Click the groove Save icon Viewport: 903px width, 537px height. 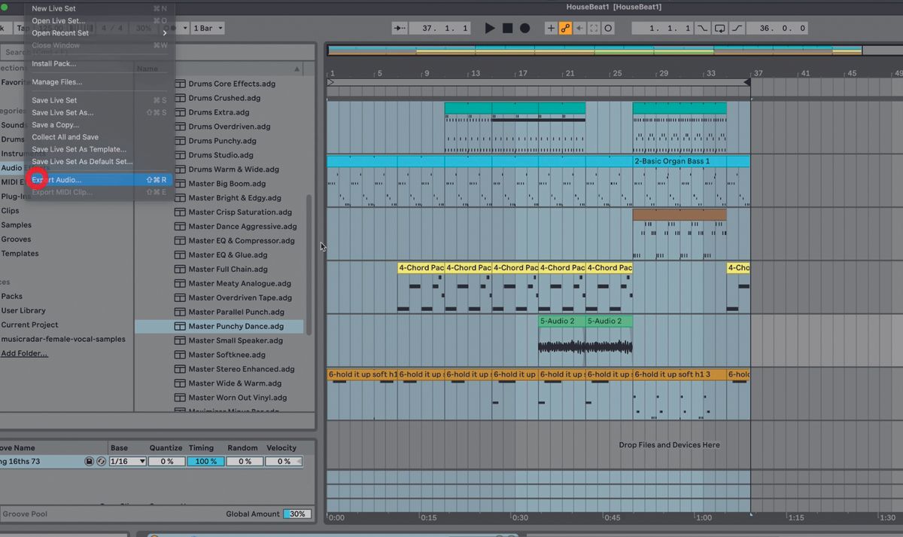click(x=89, y=461)
